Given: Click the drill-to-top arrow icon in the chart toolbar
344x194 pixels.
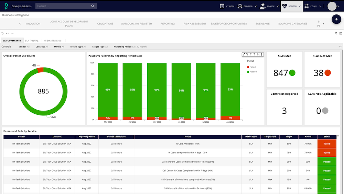Looking at the screenshot, I should pyautogui.click(x=251, y=54).
